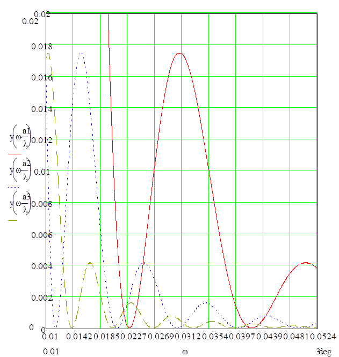Viewport: 339px width, 357px height.
Task: Select the y(ω, a3/λ) legend expression
Action: coord(20,203)
